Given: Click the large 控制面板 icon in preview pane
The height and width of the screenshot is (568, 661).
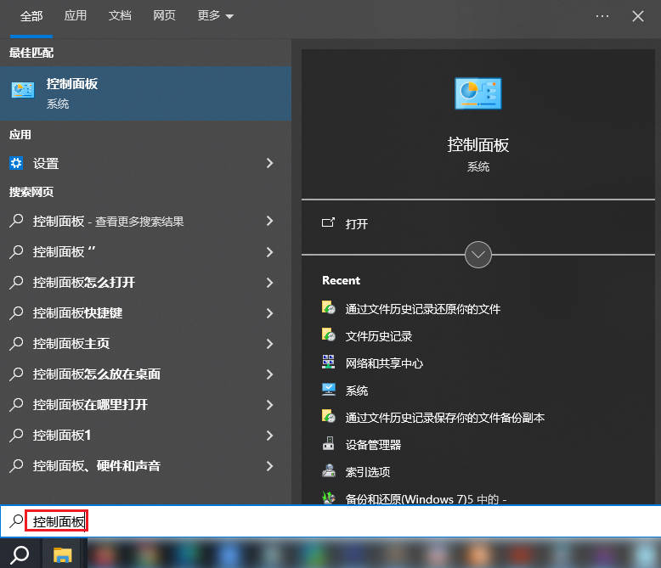Looking at the screenshot, I should [x=478, y=93].
